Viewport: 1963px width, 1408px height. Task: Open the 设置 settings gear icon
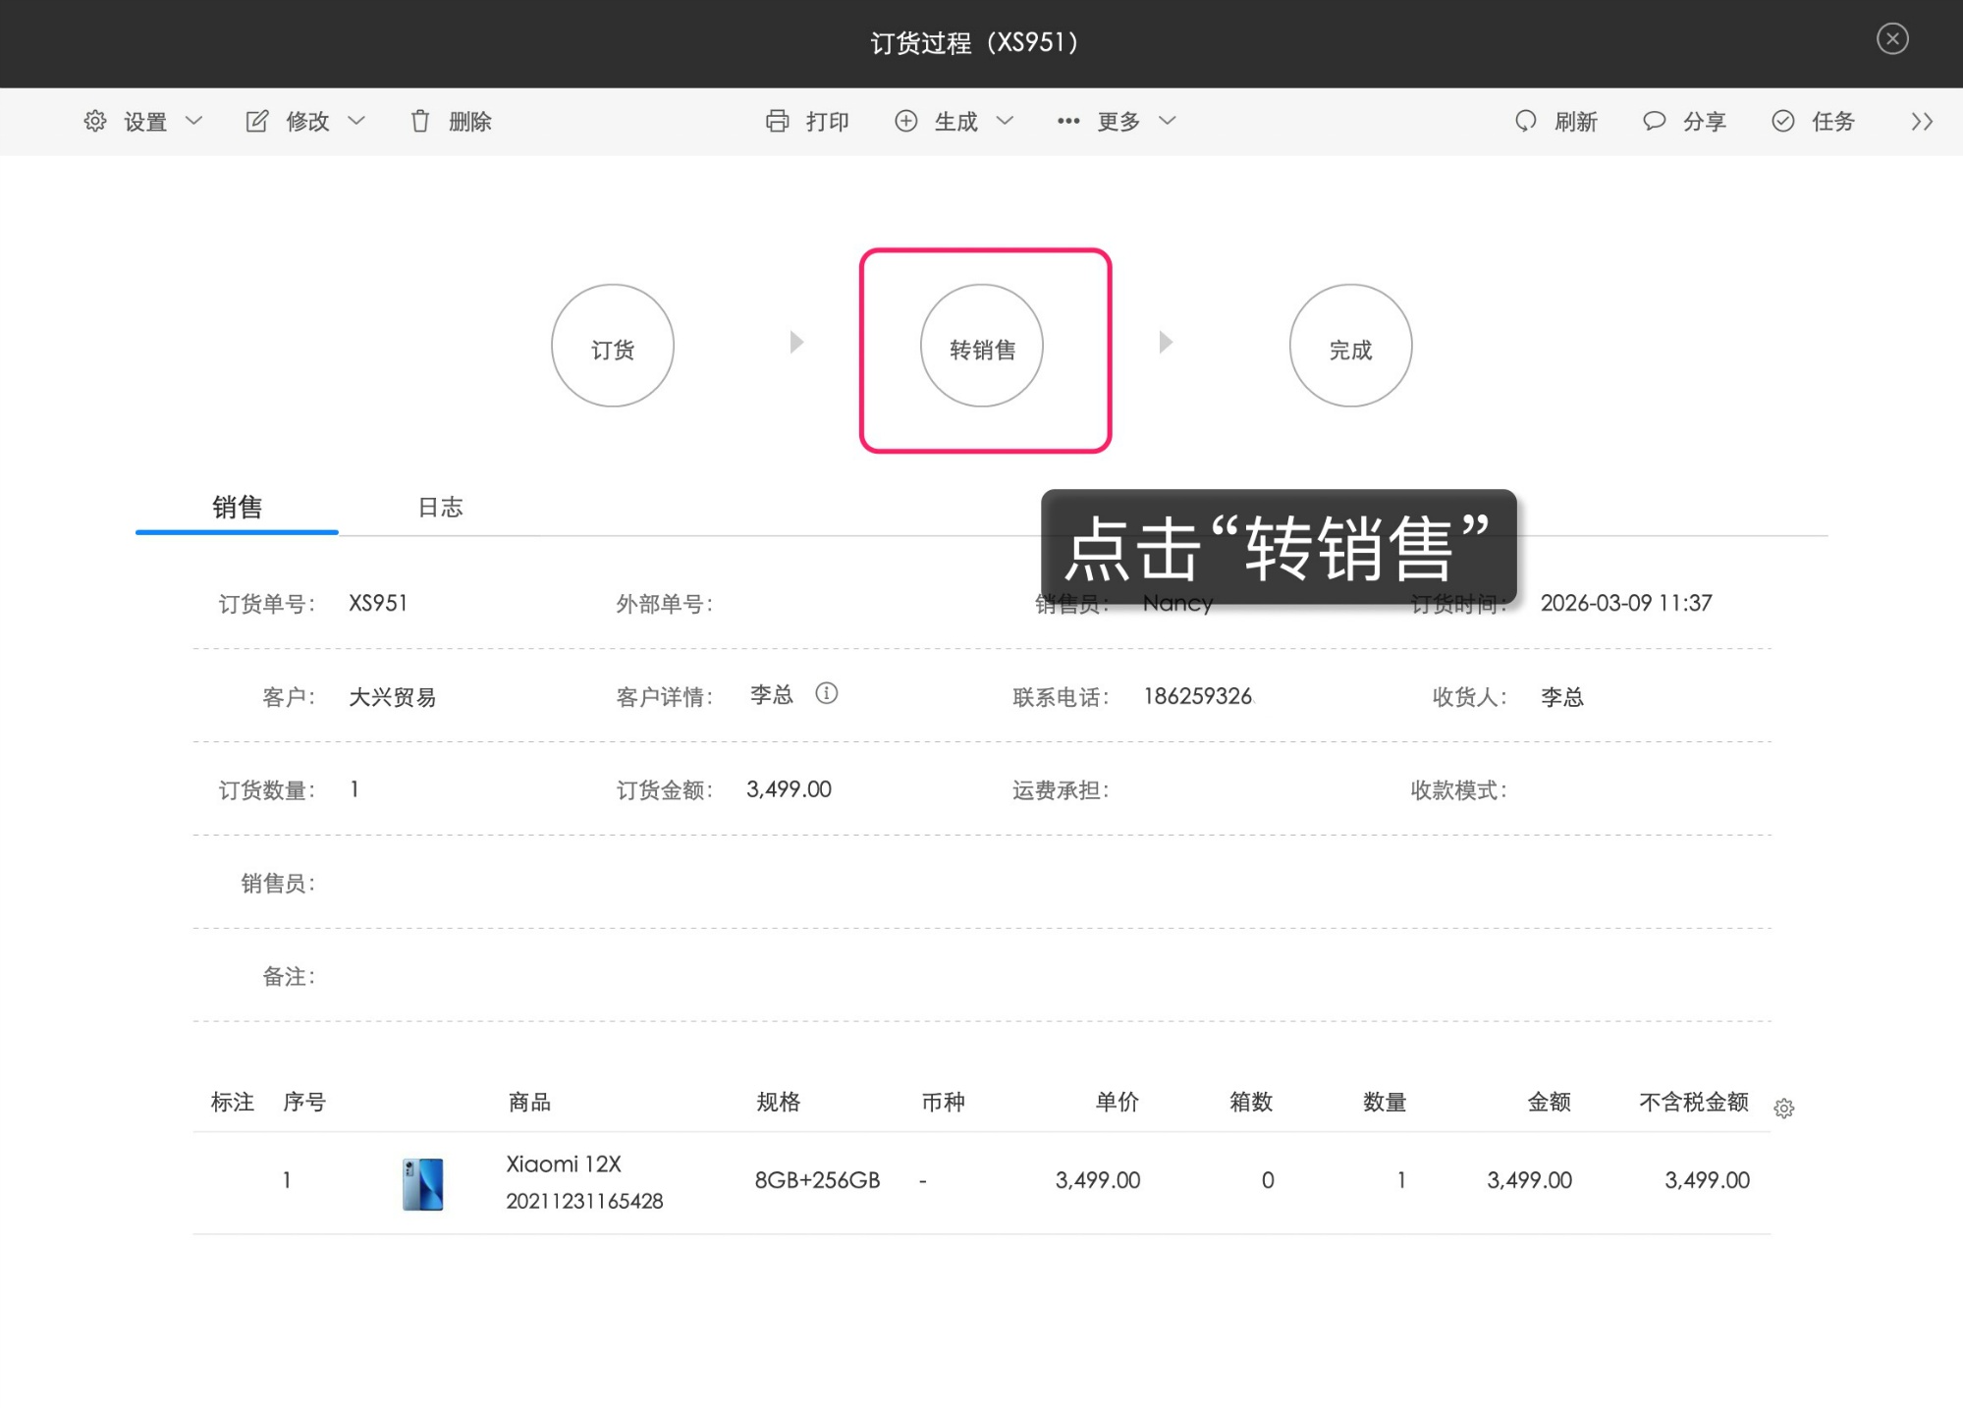(x=95, y=121)
